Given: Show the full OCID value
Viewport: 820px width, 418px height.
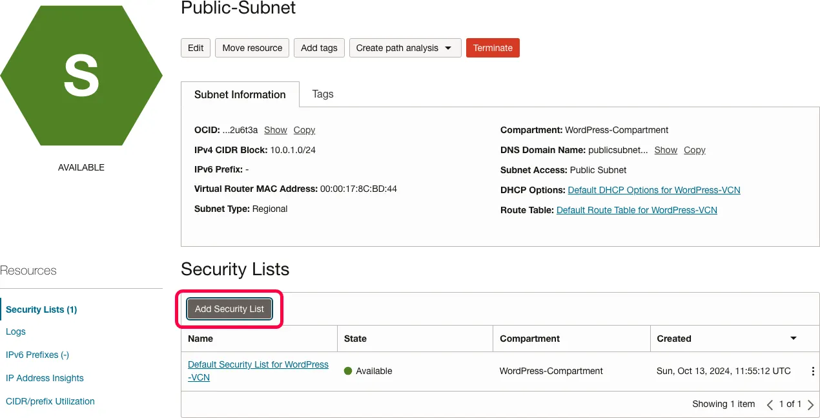Looking at the screenshot, I should click(x=276, y=130).
